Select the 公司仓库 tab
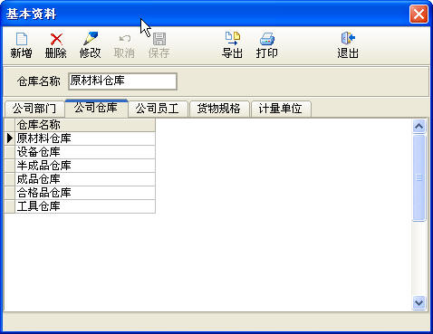 click(x=96, y=108)
